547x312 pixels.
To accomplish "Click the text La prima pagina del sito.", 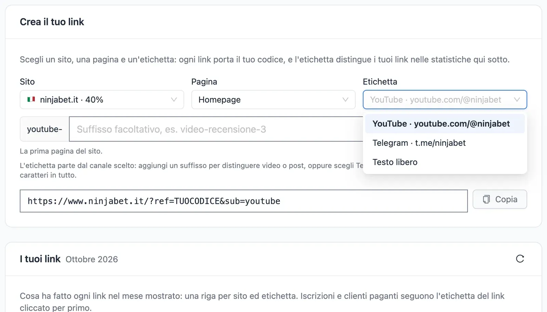I will tap(61, 151).
